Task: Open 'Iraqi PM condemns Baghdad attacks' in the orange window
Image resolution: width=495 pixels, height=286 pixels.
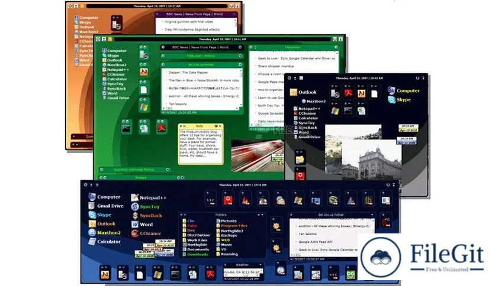Action: (192, 30)
